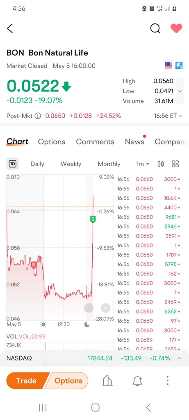Open the Post-Mkt info icon

tap(38, 116)
